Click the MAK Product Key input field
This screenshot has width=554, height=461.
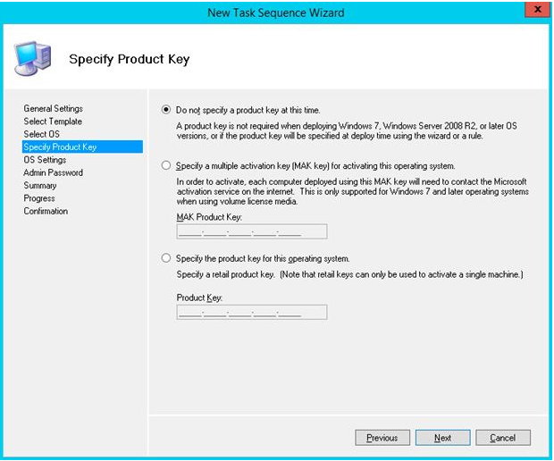coord(252,231)
